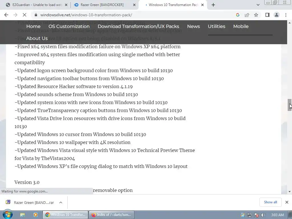Stop page loading with the X button
This screenshot has height=219, width=292.
click(25, 15)
